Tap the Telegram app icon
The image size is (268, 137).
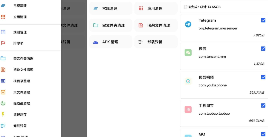pos(188,24)
